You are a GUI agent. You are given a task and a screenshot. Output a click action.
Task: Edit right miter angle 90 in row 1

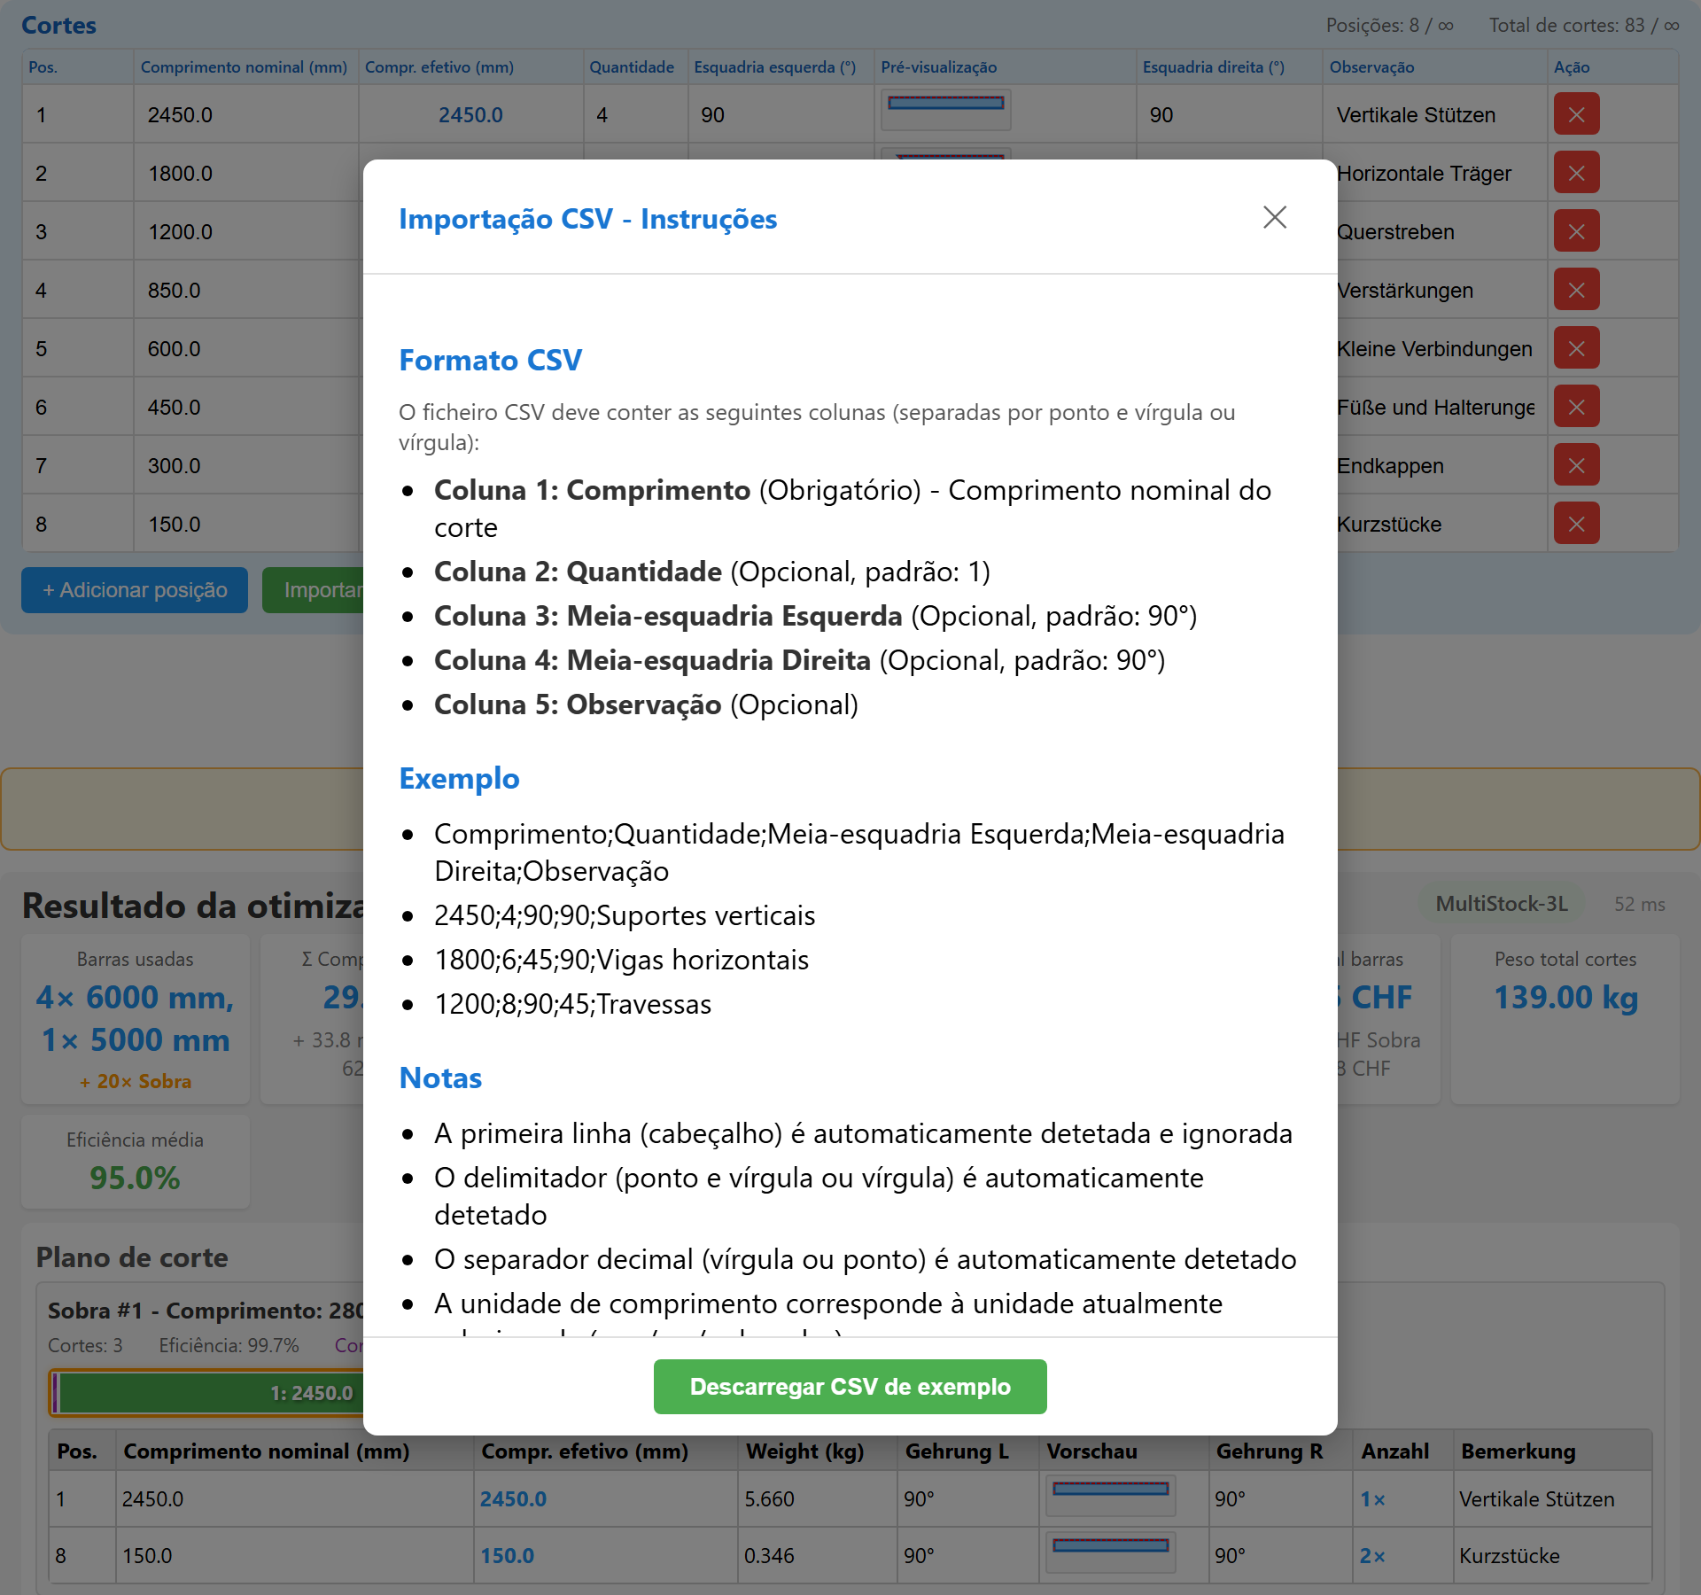(1229, 115)
